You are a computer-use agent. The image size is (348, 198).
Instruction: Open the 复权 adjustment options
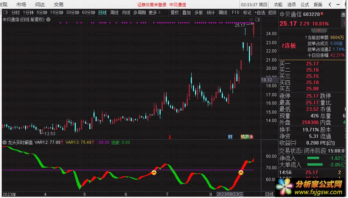pos(175,13)
